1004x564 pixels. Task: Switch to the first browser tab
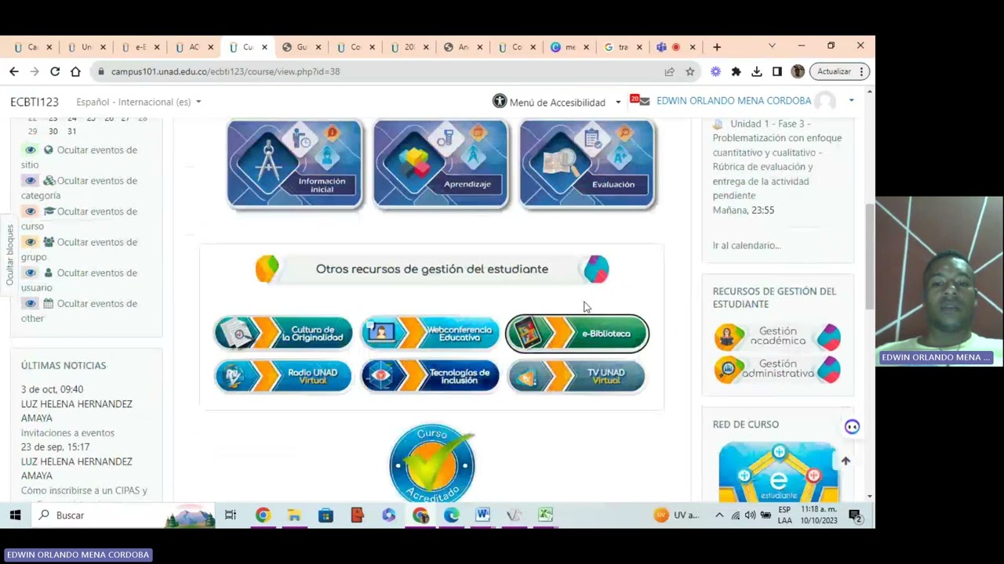(x=32, y=47)
